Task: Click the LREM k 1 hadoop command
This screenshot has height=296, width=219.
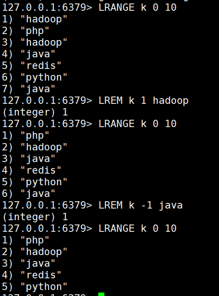Action: coord(144,100)
